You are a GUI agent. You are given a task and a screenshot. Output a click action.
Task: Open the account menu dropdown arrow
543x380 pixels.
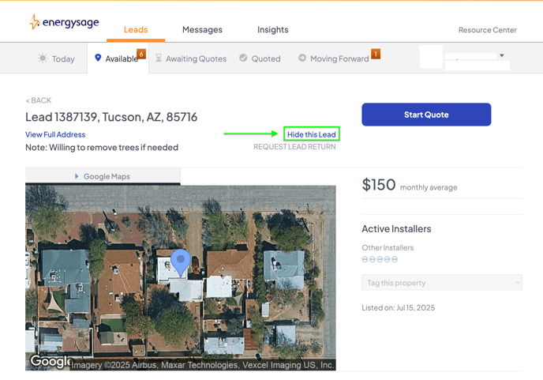click(x=502, y=55)
